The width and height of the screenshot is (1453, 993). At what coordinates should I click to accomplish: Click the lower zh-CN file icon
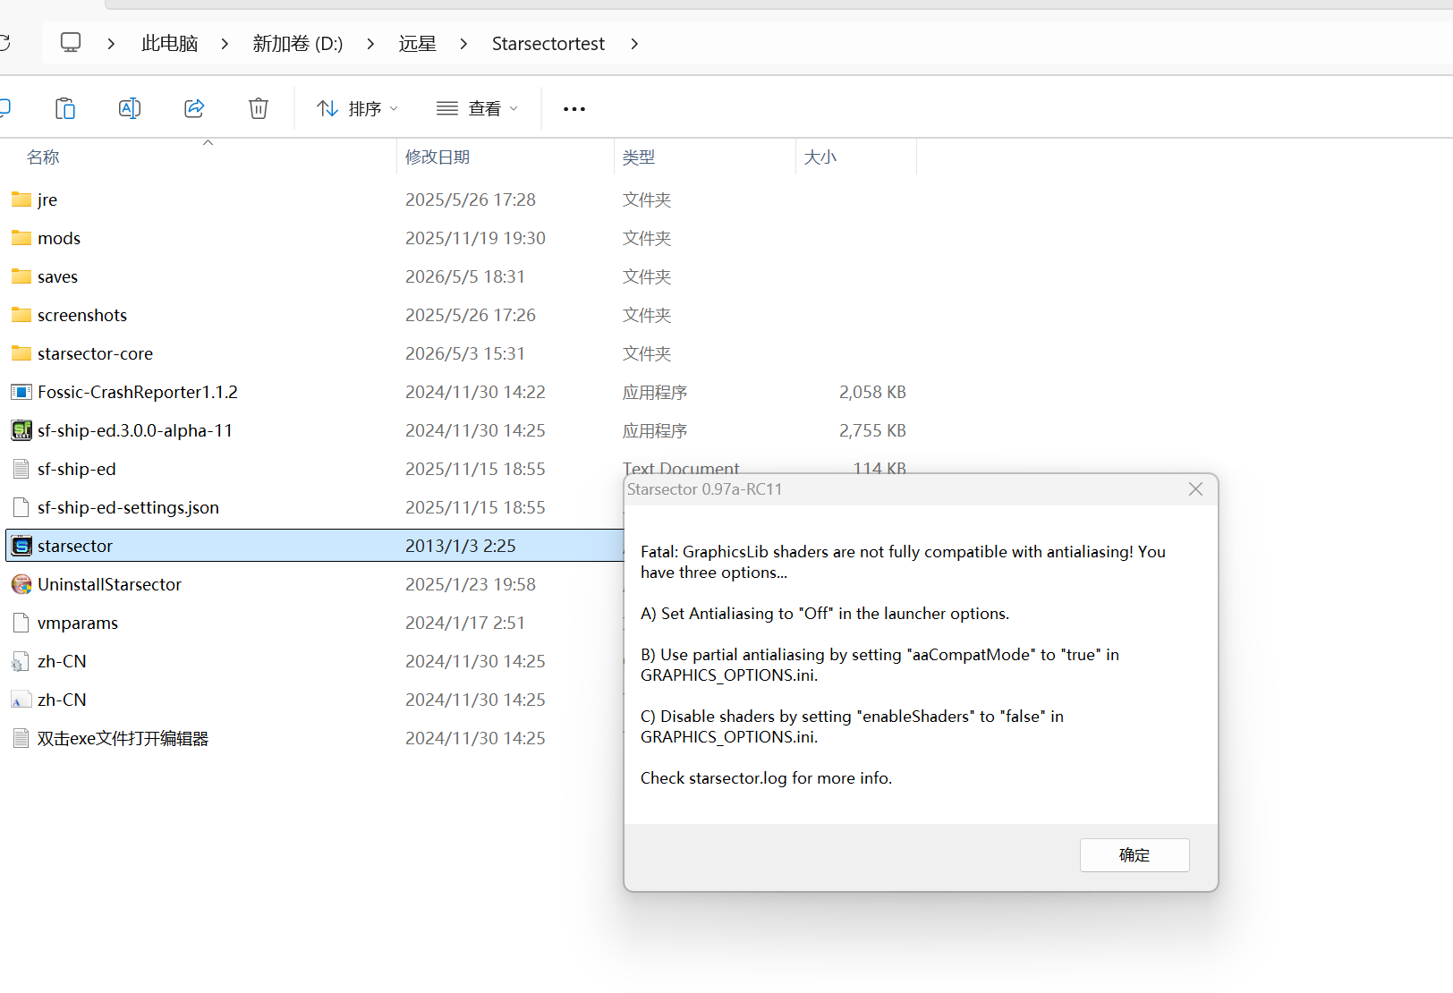pos(21,700)
